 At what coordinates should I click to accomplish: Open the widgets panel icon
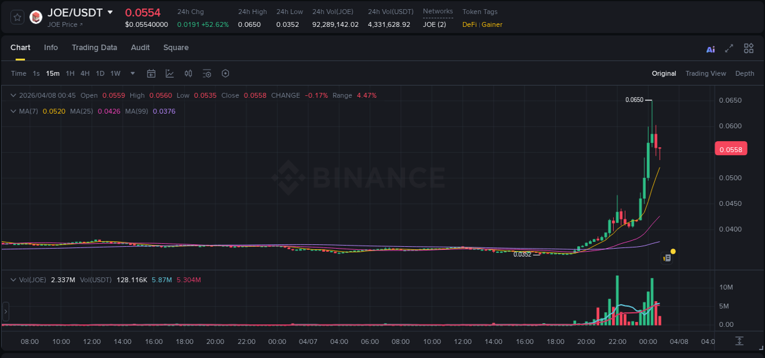(748, 48)
